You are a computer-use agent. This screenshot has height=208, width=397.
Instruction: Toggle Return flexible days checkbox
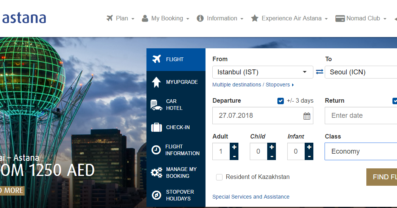[x=395, y=101]
